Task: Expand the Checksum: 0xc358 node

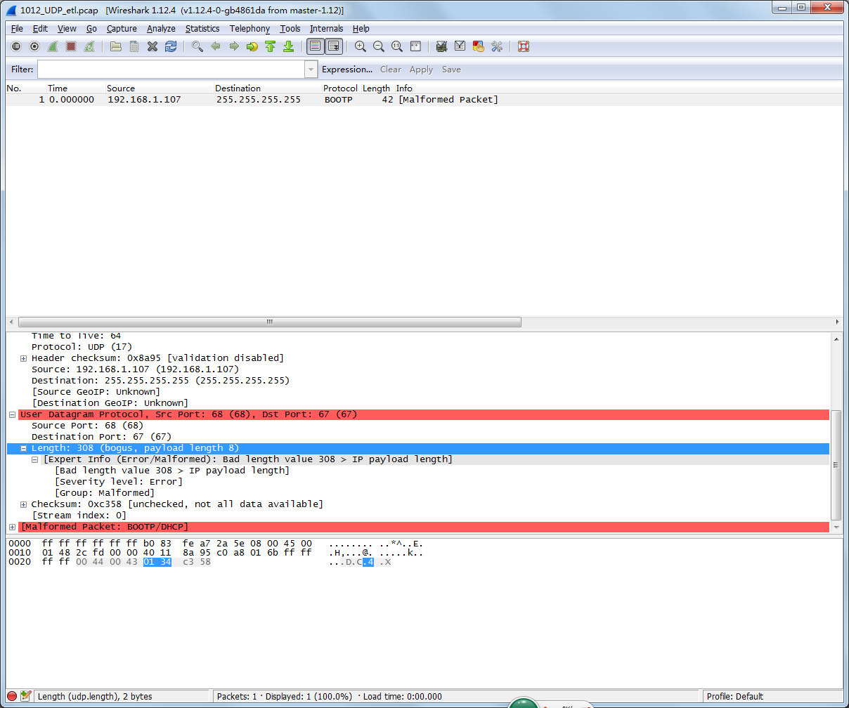Action: [23, 504]
